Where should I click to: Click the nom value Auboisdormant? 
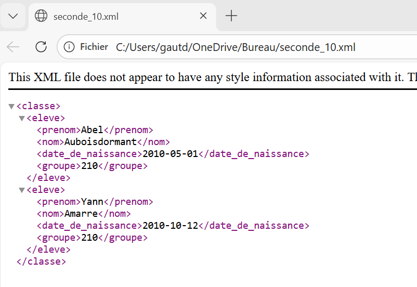[x=100, y=142]
